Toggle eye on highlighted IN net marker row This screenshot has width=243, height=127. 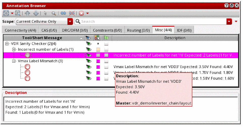[x=89, y=55]
